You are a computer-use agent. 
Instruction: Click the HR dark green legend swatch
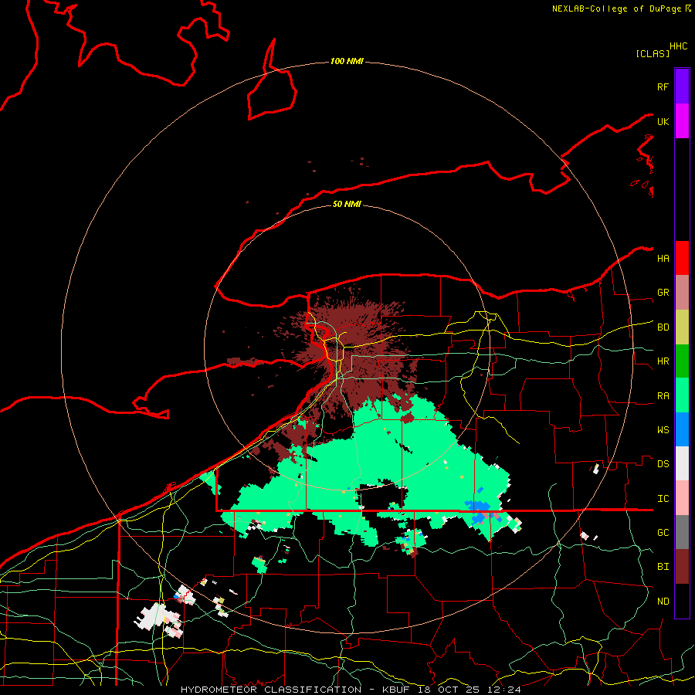(x=682, y=361)
